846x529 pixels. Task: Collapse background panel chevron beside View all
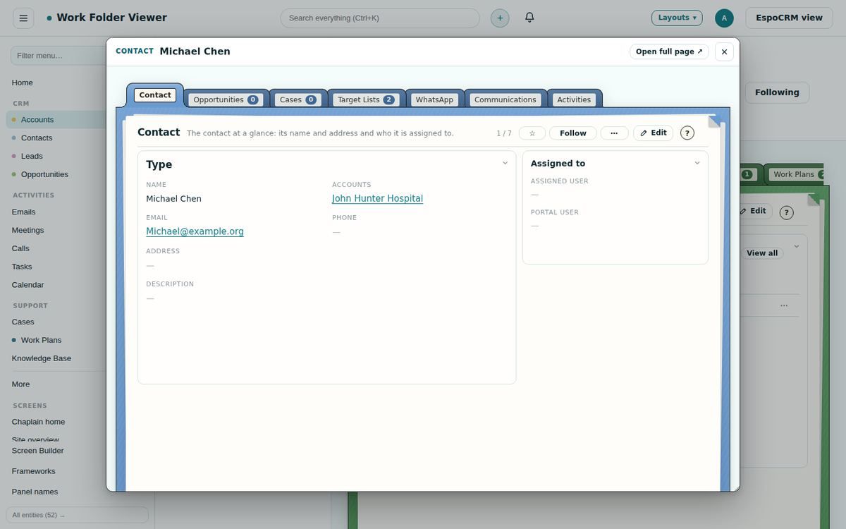(x=797, y=246)
